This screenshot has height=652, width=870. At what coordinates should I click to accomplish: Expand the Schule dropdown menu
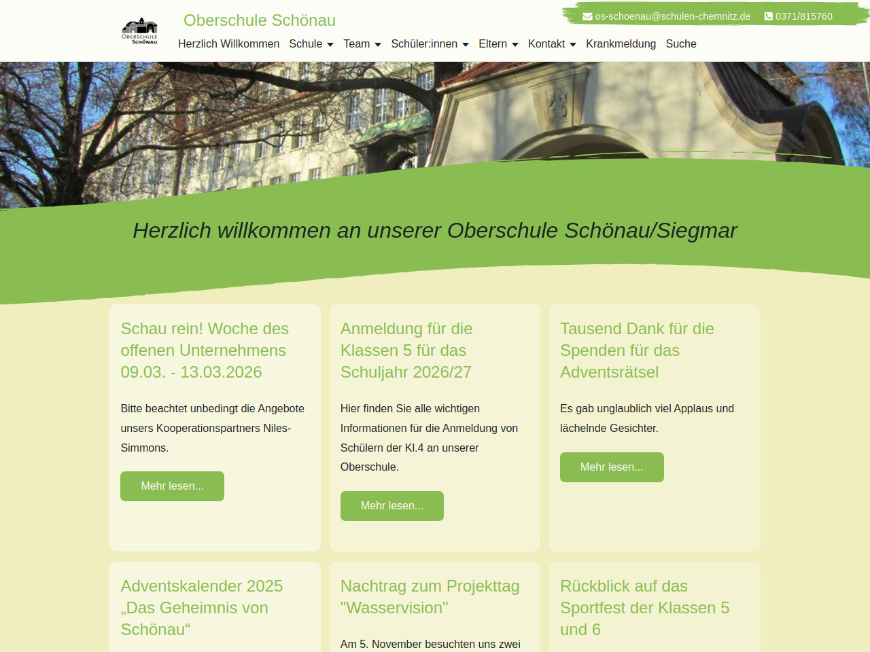coord(311,43)
